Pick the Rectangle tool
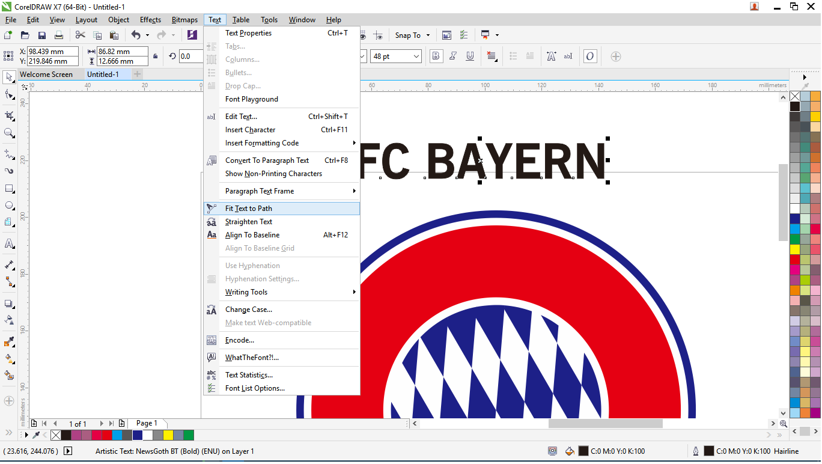 point(9,188)
